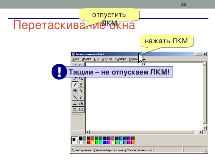Image resolution: width=215 pixels, height=161 pixels.
Task: Pick the purple color swatch
Action: point(109,138)
